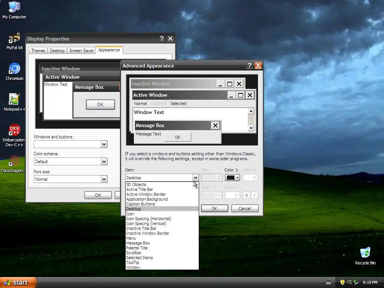Open the Chromium desktop icon
The image size is (384, 288).
(14, 72)
